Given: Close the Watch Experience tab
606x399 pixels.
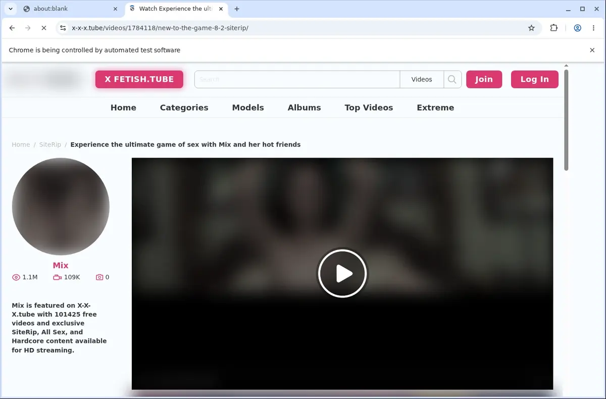Looking at the screenshot, I should (221, 9).
